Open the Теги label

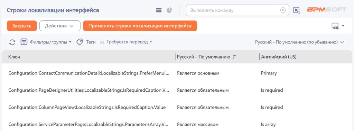click(91, 42)
